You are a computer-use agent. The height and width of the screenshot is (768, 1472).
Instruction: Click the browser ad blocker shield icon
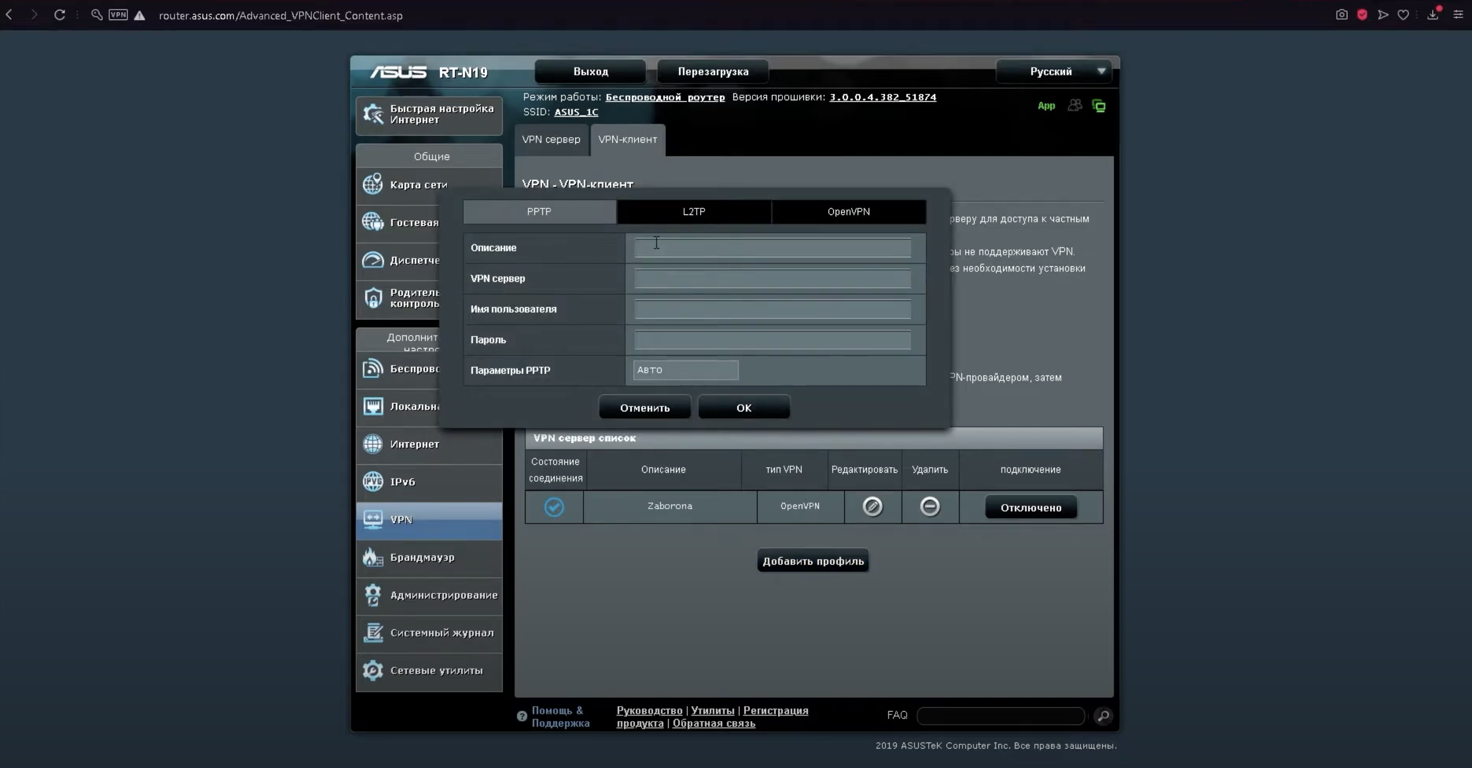1362,15
